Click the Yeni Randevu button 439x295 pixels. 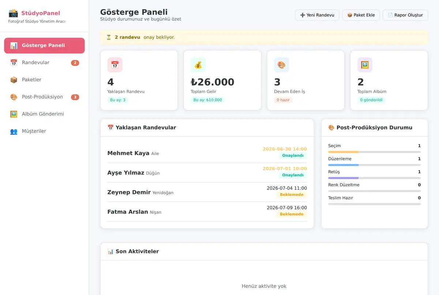click(x=317, y=15)
